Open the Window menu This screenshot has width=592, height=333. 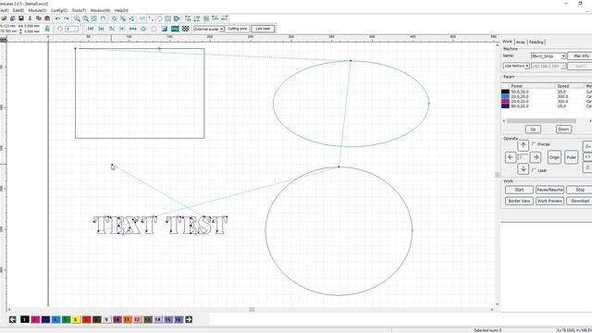pos(100,10)
